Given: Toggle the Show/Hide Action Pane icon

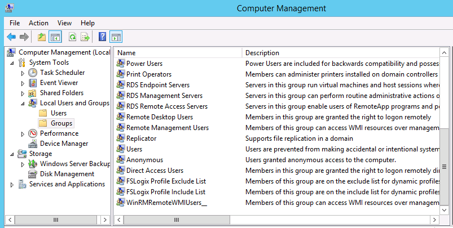Looking at the screenshot, I should (116, 37).
